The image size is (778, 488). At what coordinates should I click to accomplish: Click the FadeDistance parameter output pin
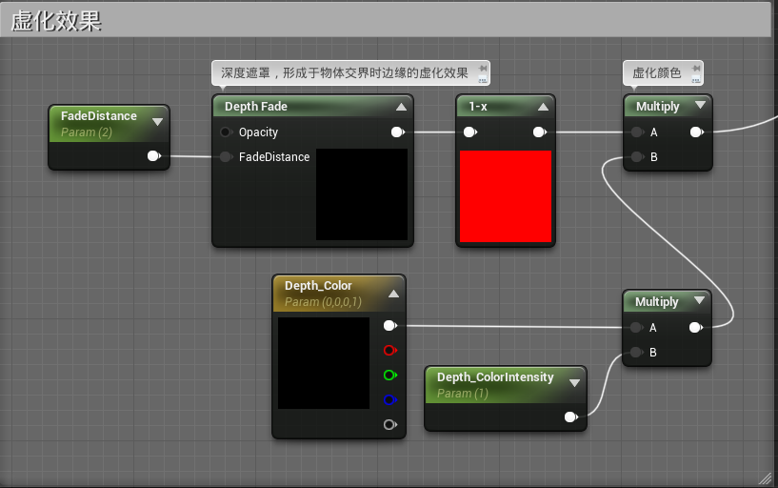point(154,156)
